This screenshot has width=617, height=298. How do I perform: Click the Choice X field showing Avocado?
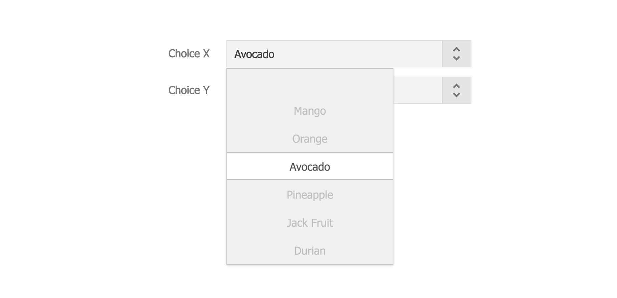(x=335, y=54)
